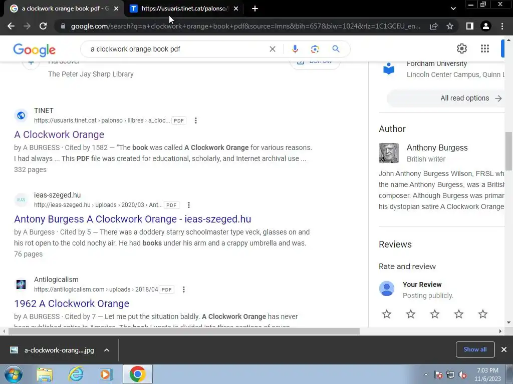513x384 pixels.
Task: Click Google logo to go home
Action: (35, 49)
